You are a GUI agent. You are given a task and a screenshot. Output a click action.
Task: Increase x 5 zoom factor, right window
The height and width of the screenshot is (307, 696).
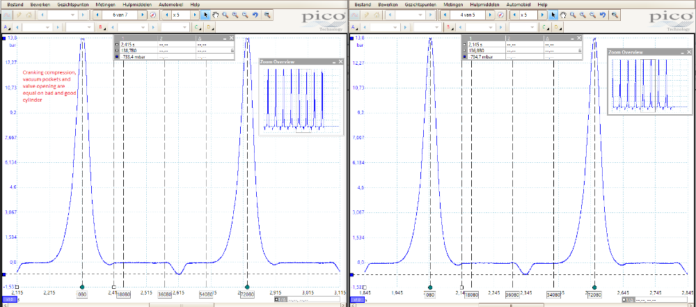pos(542,15)
